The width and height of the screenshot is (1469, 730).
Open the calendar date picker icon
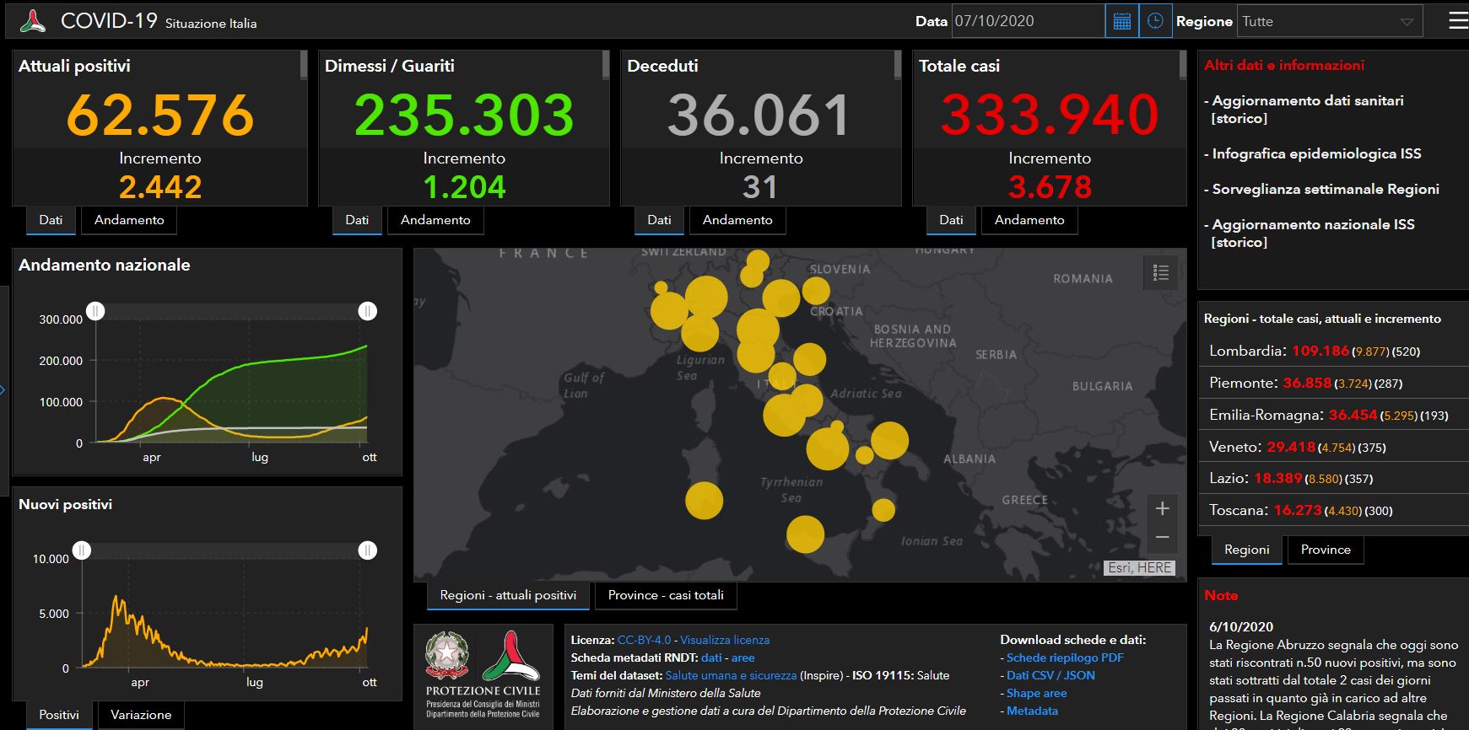[x=1121, y=21]
